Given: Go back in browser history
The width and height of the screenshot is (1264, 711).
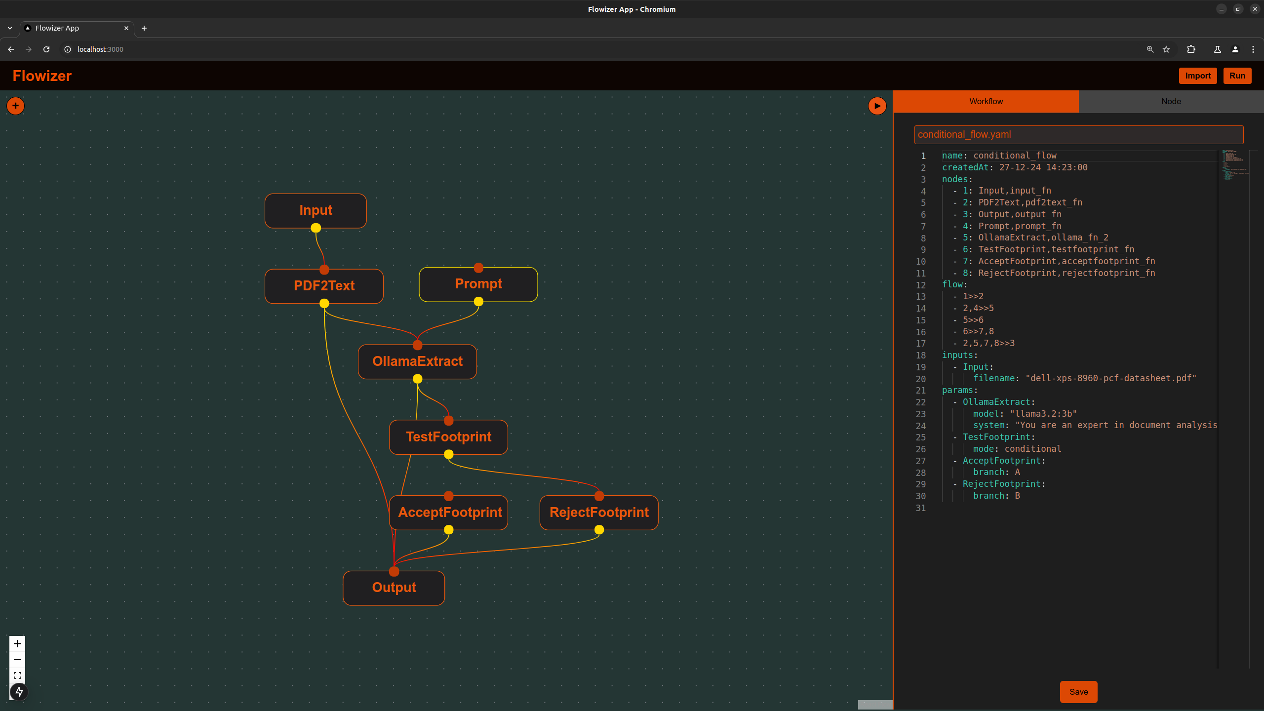Looking at the screenshot, I should click(11, 49).
